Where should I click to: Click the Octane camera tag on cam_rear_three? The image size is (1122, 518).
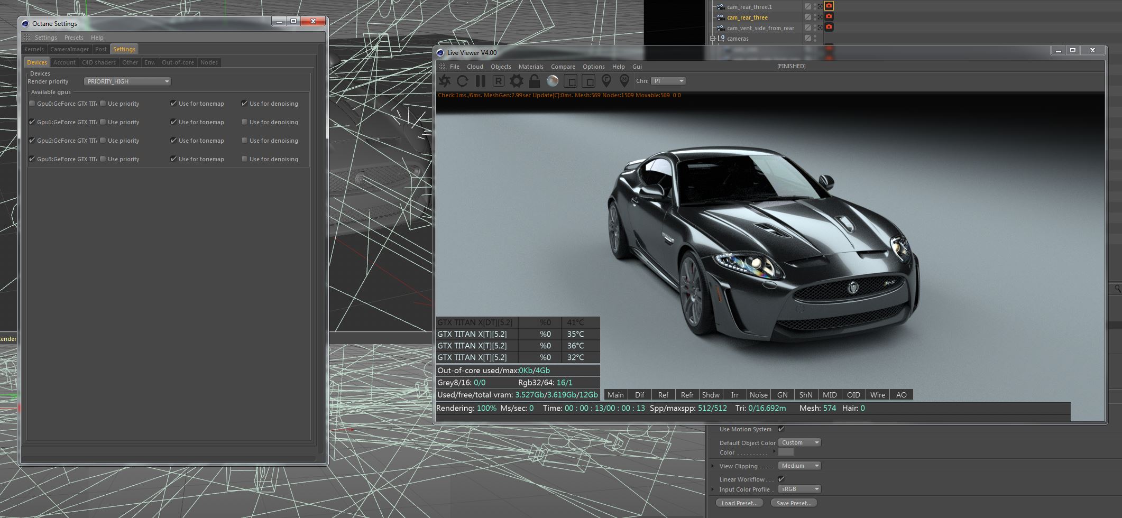829,17
